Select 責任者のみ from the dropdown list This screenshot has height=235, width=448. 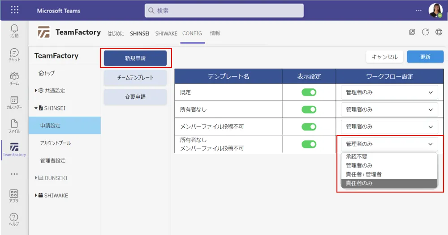click(389, 183)
